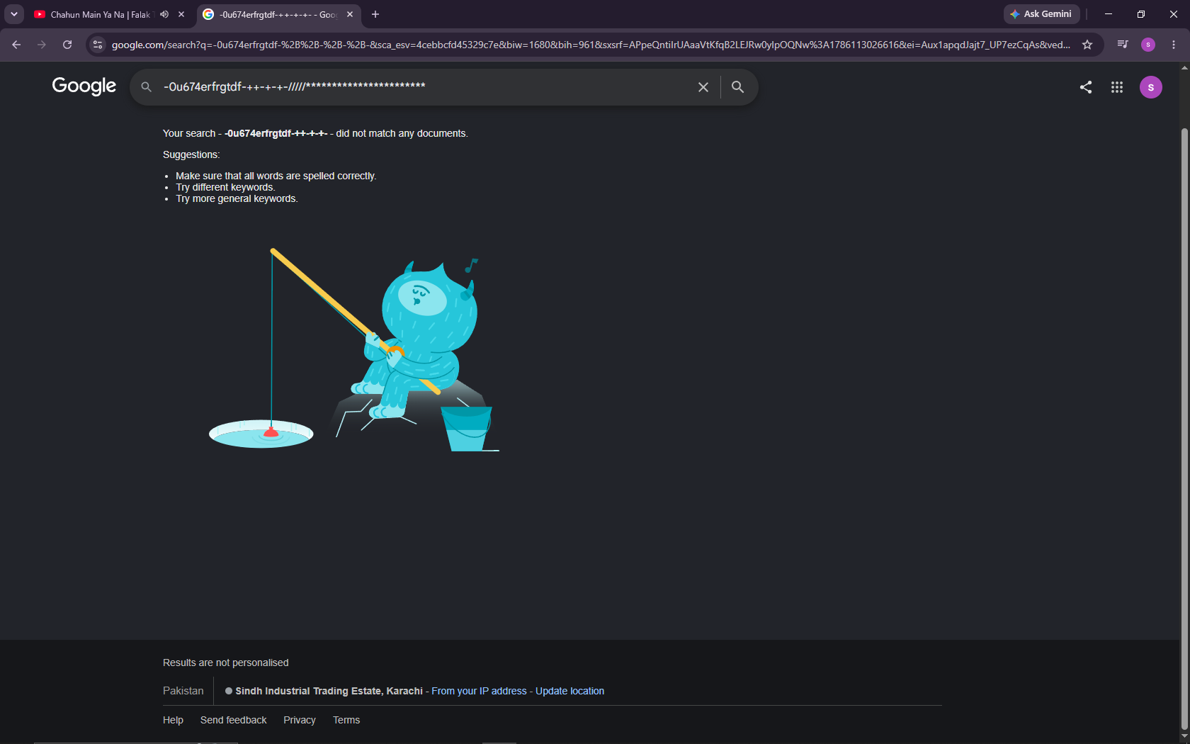Click the page vertical scrollbar
Screen dimensions: 1190x744
click(1184, 429)
